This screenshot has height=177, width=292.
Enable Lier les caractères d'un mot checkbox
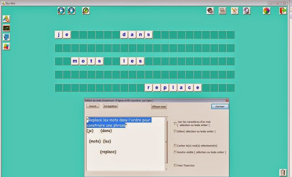tap(175, 123)
